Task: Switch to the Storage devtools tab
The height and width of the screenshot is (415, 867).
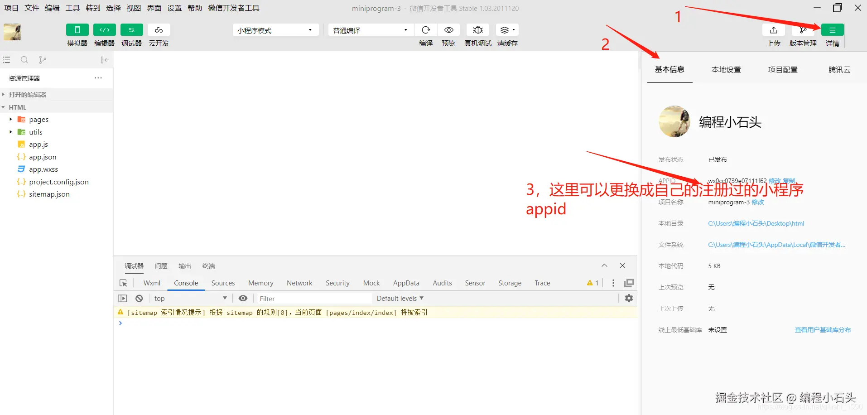Action: (x=510, y=283)
